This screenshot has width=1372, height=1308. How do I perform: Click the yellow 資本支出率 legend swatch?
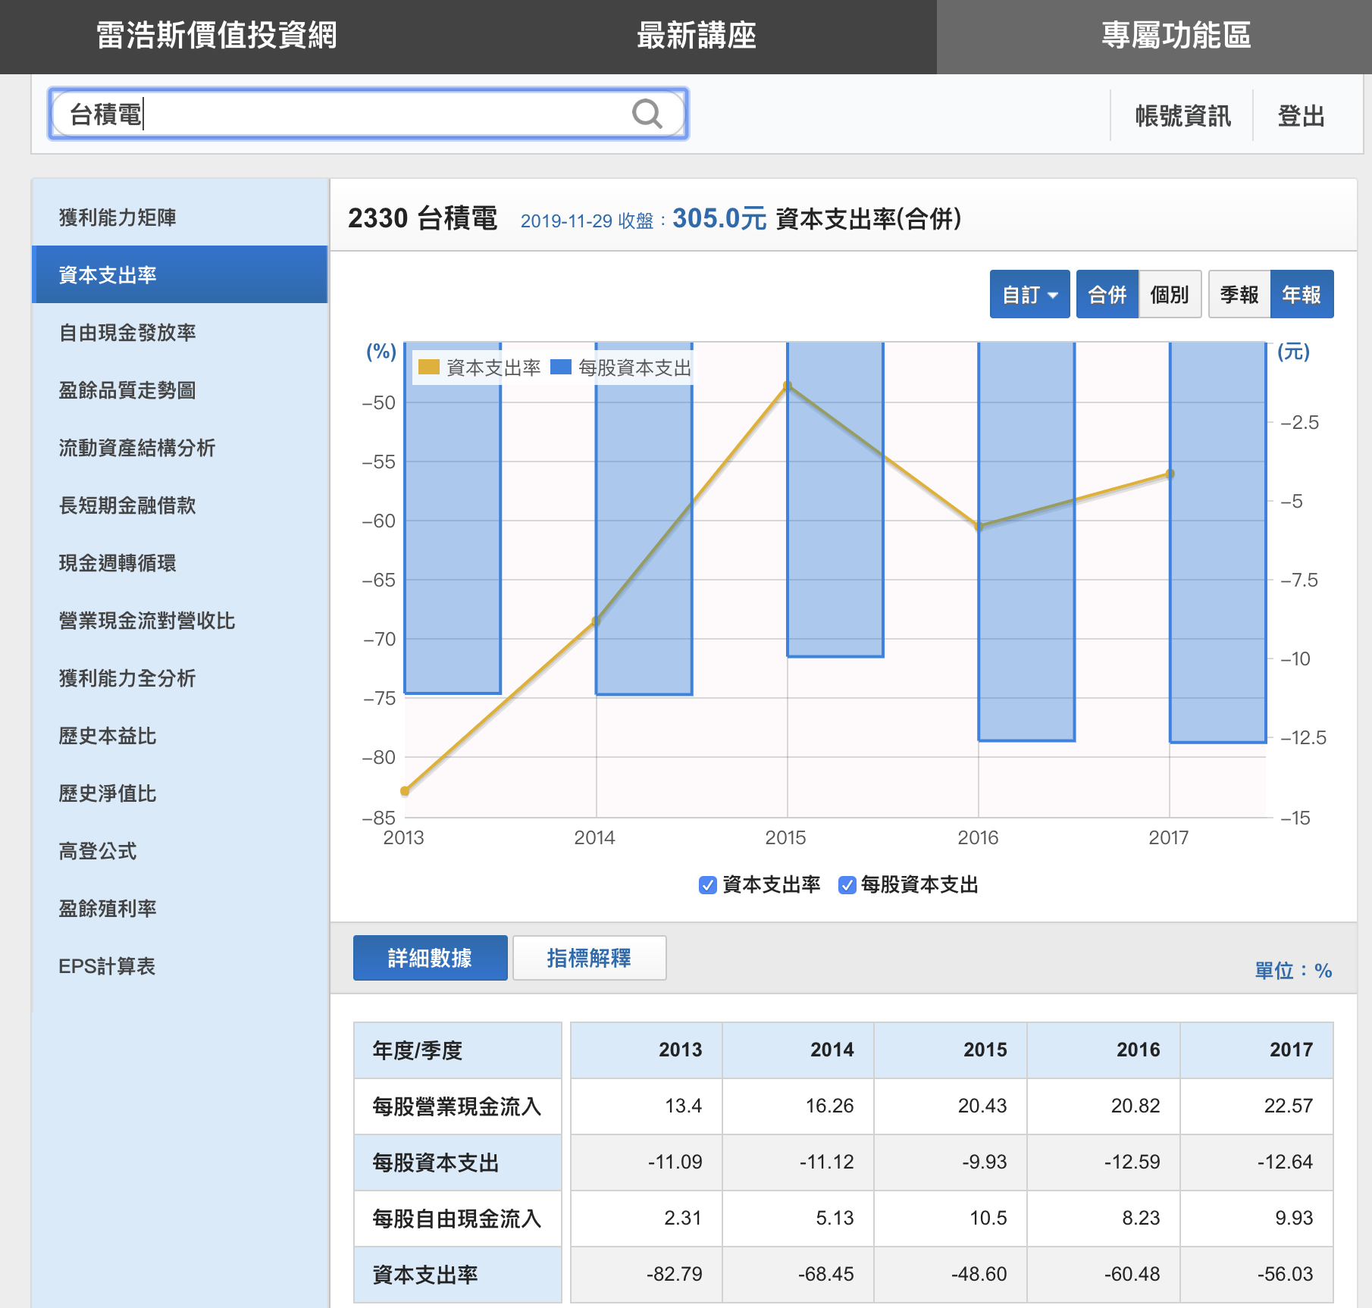(429, 368)
